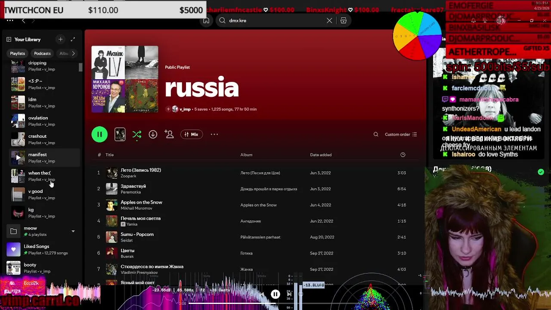Search within the playlist
The height and width of the screenshot is (310, 551).
pyautogui.click(x=376, y=134)
